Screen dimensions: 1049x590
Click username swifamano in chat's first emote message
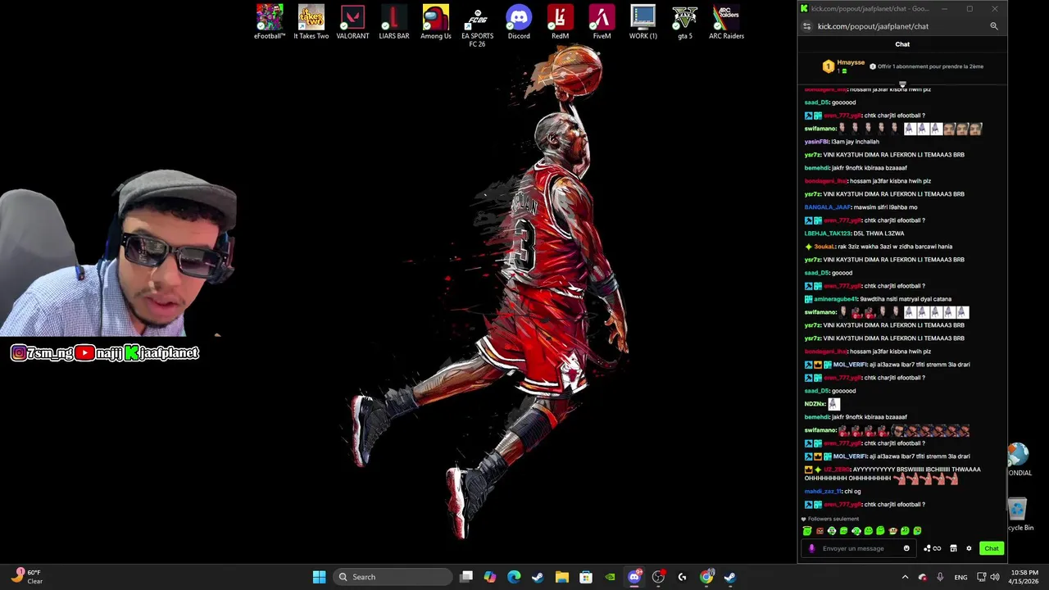click(820, 129)
